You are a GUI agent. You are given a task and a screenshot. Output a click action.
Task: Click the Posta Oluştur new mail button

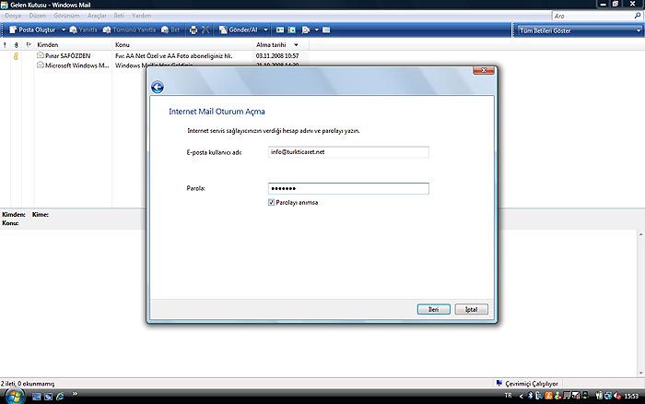[x=32, y=30]
